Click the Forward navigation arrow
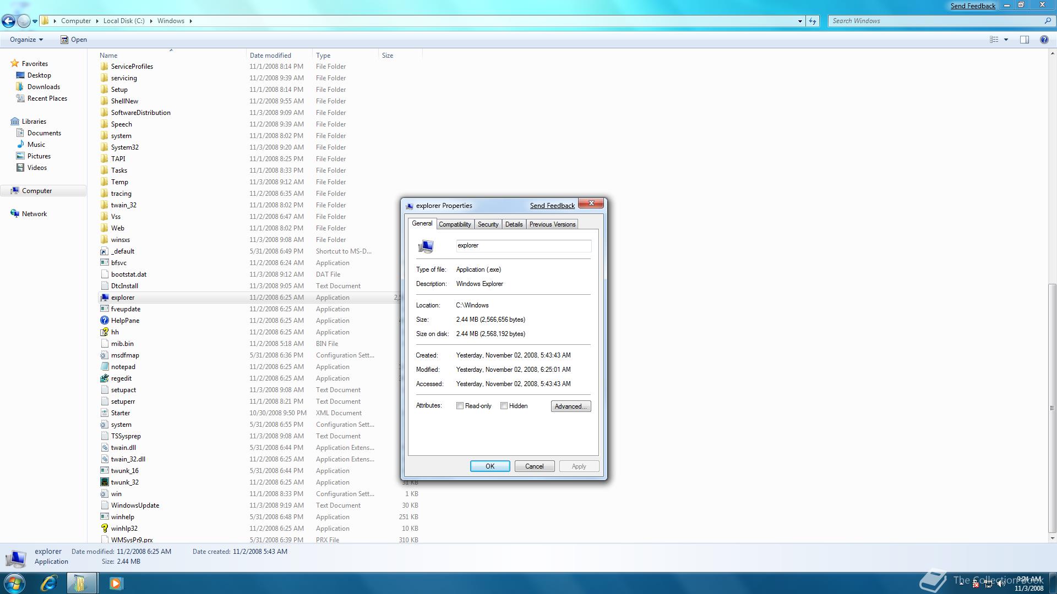 tap(24, 21)
